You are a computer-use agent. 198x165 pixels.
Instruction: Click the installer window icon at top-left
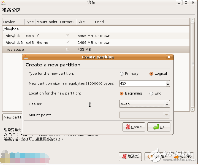point(3,3)
